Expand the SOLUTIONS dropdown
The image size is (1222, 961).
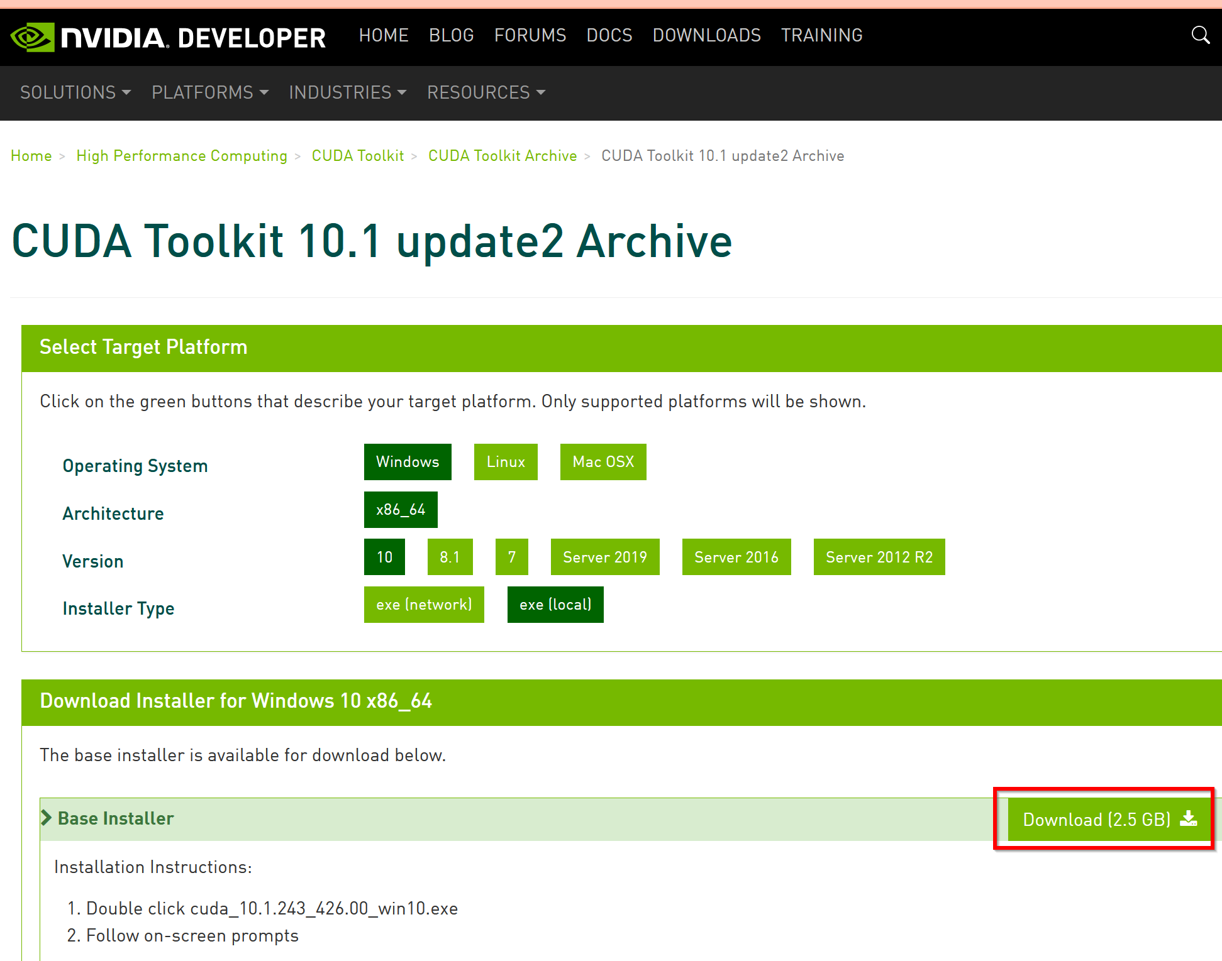point(75,92)
